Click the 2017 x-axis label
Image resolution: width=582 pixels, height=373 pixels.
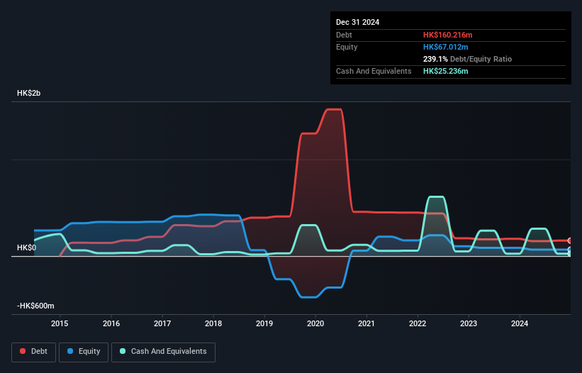162,323
